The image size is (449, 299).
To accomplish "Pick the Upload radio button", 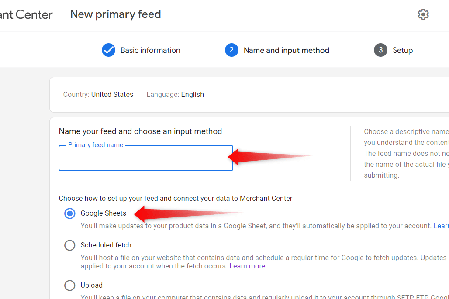I will pyautogui.click(x=69, y=285).
